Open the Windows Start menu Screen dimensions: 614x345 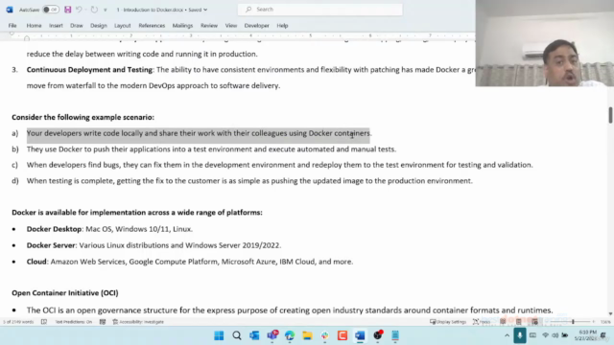pos(219,335)
